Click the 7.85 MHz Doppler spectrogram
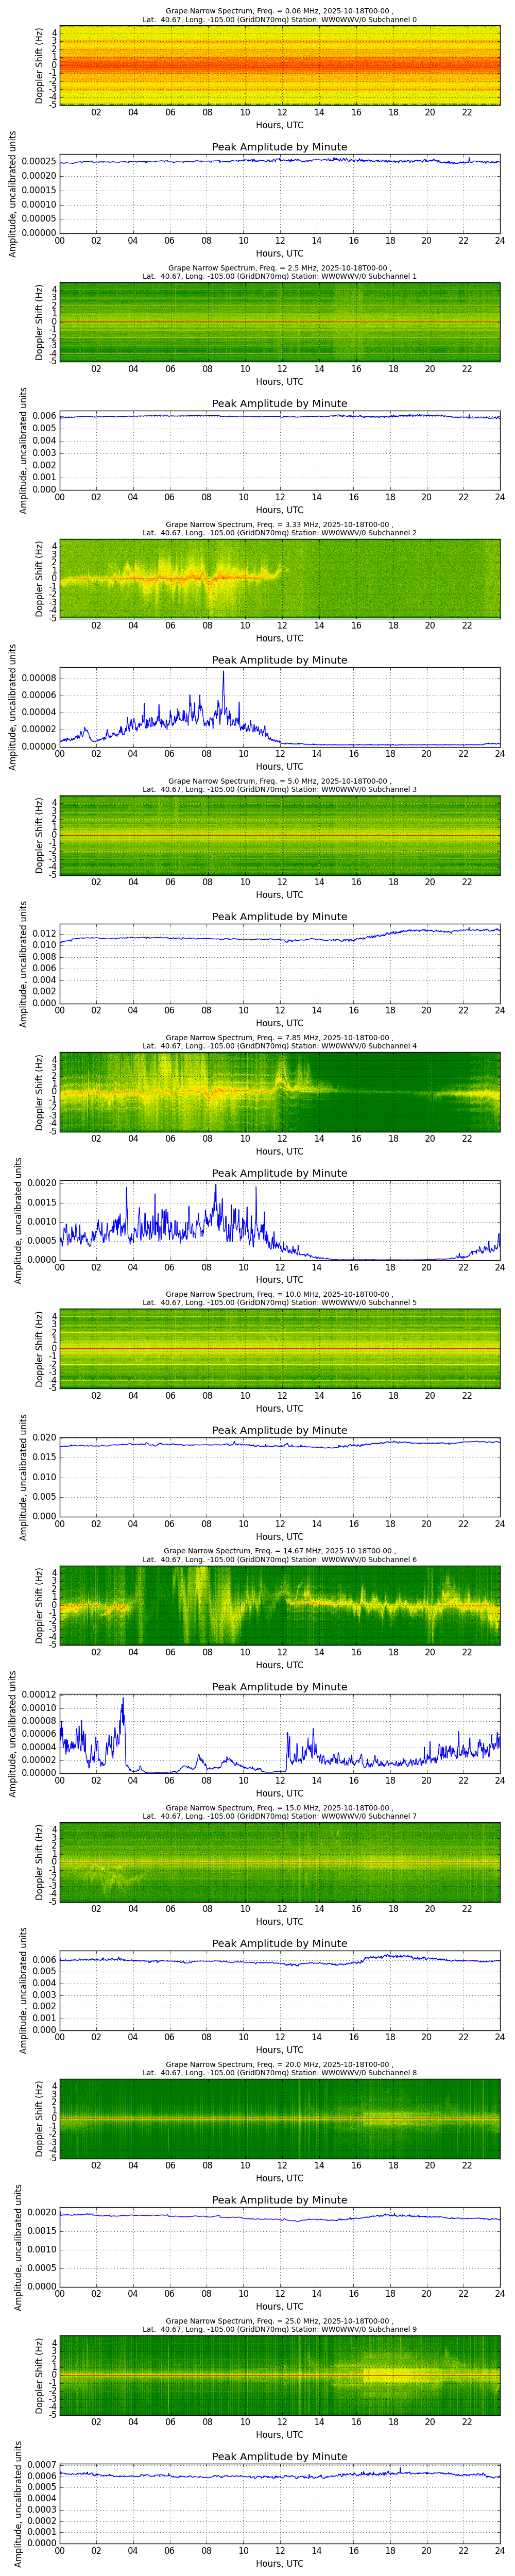515x2576 pixels. pyautogui.click(x=279, y=1091)
